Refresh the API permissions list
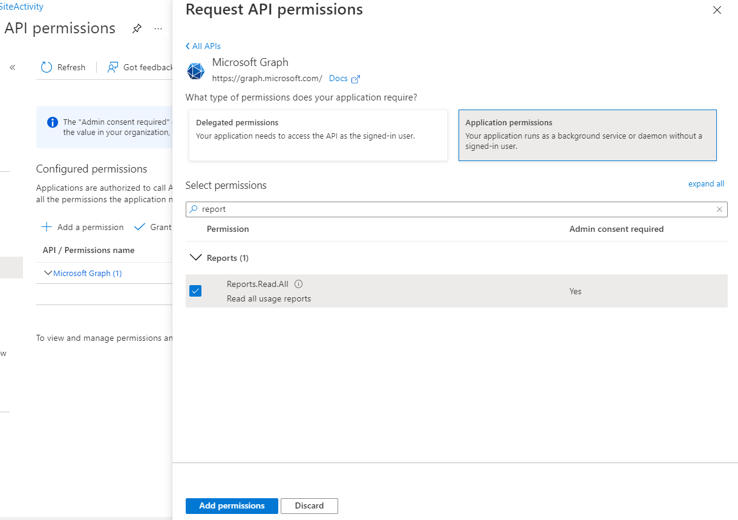 63,67
